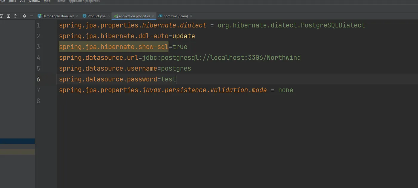Select the application.properties tab

coord(134,16)
